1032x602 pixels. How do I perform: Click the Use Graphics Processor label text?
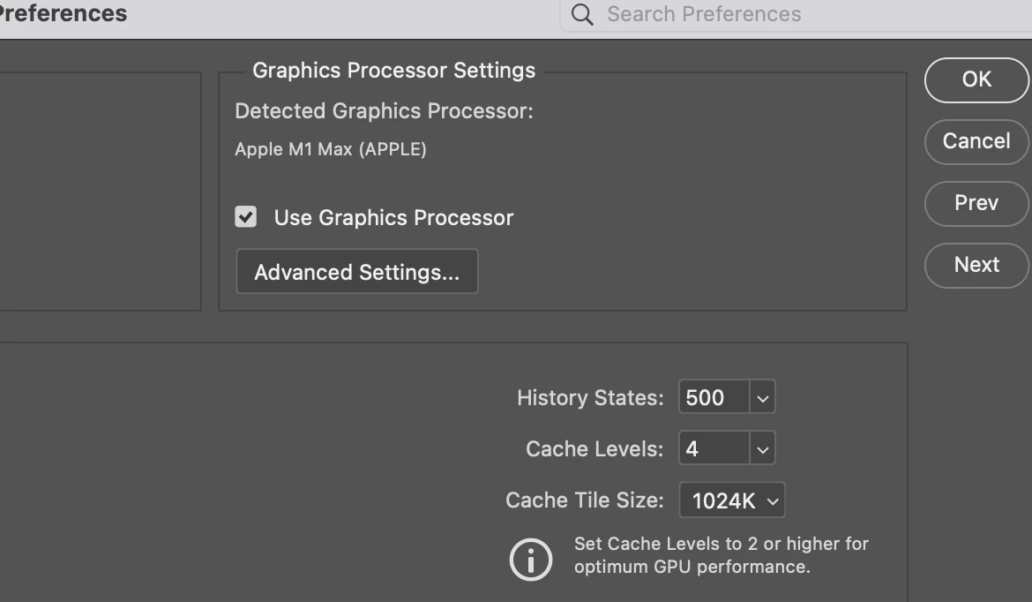click(x=393, y=218)
